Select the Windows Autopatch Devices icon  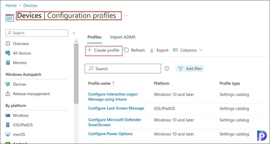point(8,84)
